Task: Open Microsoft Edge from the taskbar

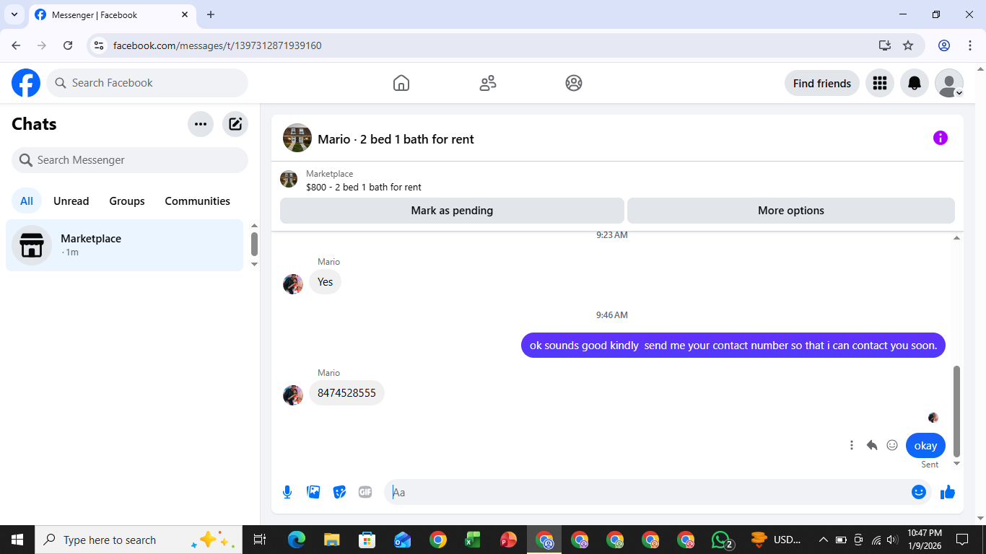Action: 296,540
